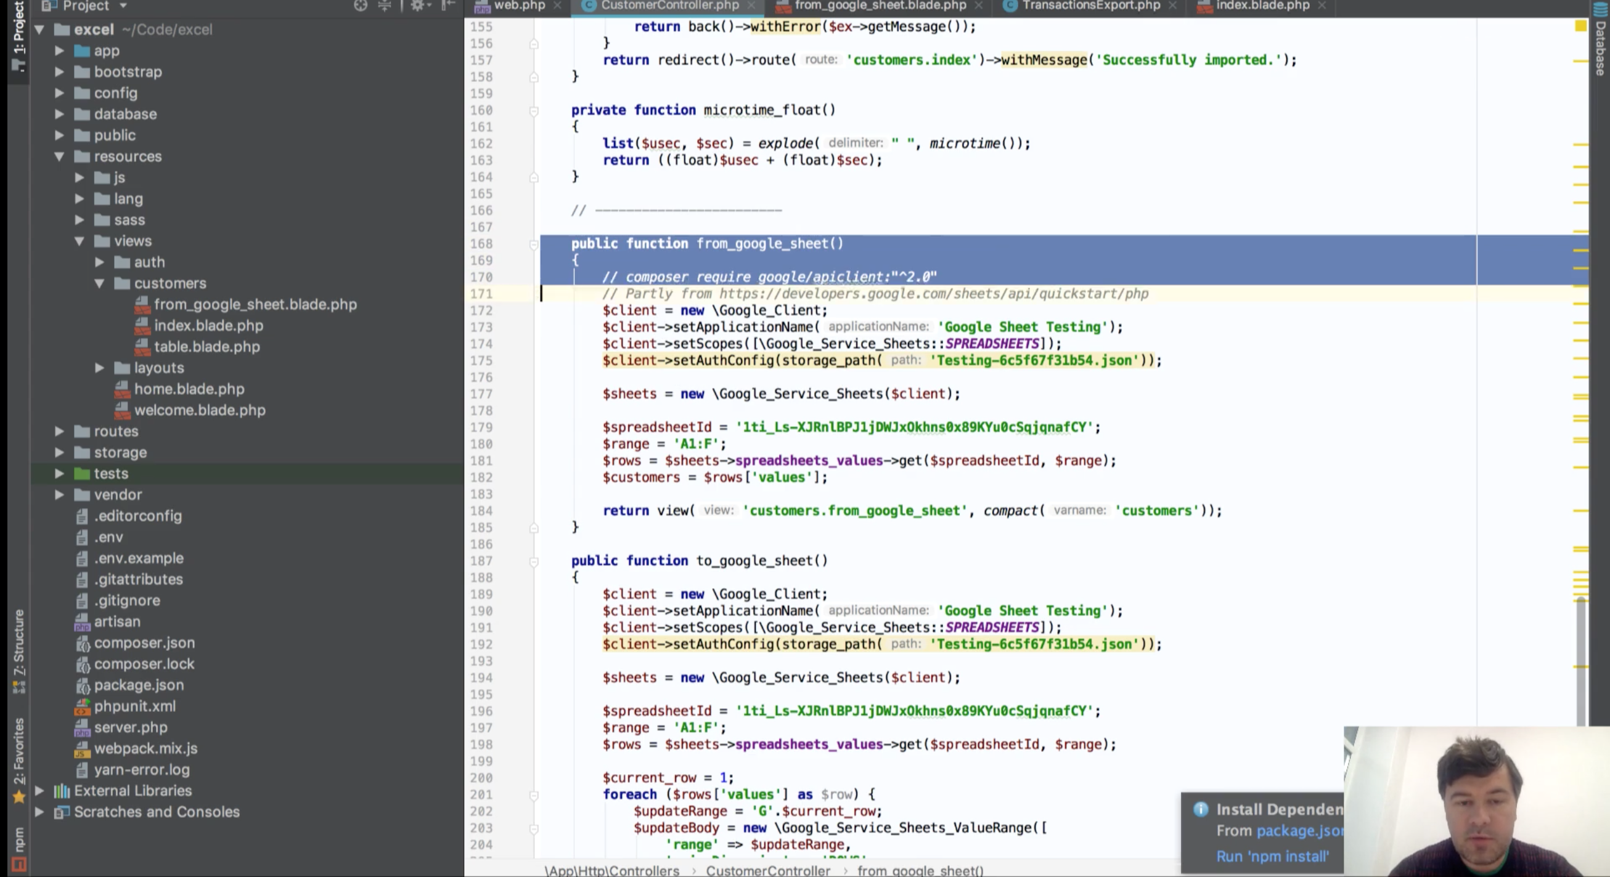The width and height of the screenshot is (1610, 877).
Task: Collapse the resources folder
Action: [x=59, y=156]
